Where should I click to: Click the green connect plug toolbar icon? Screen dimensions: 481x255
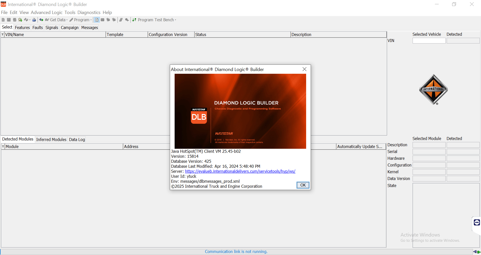41,20
